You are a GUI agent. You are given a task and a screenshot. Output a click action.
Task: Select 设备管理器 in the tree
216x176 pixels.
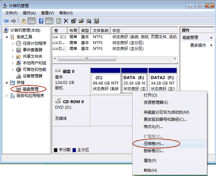tap(32, 76)
